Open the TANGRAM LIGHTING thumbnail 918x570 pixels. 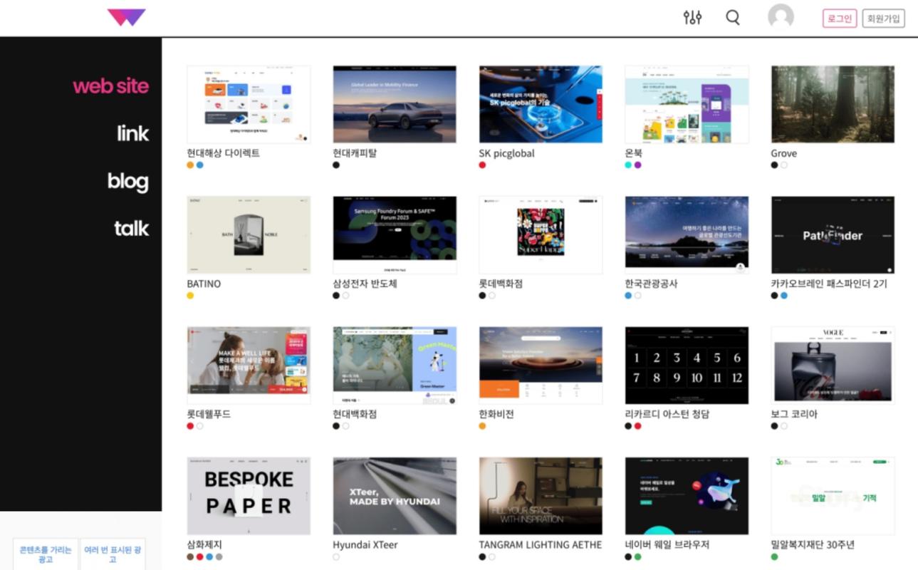[541, 496]
